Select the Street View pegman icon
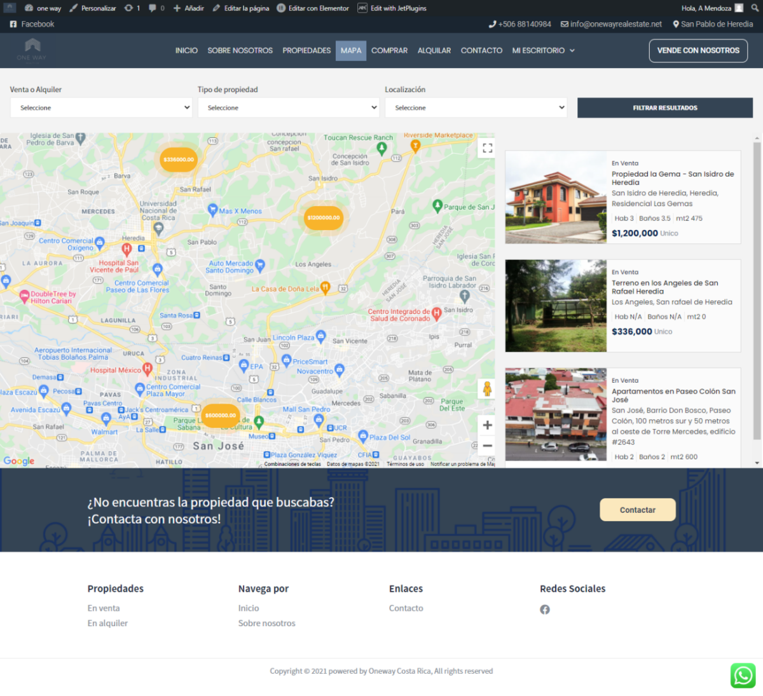Image resolution: width=763 pixels, height=696 pixels. click(487, 388)
